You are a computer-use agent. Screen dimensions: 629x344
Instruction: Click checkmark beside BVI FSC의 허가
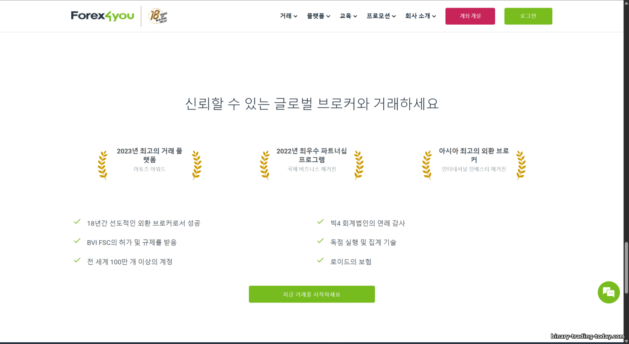point(77,241)
